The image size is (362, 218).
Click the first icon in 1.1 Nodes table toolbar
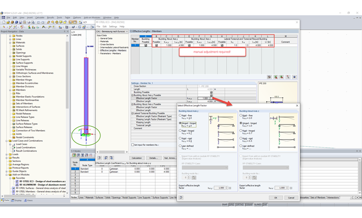tap(74, 155)
